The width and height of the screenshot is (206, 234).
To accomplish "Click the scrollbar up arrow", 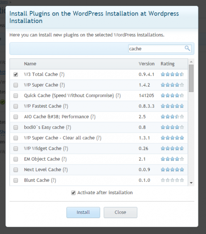I will pos(191,62).
